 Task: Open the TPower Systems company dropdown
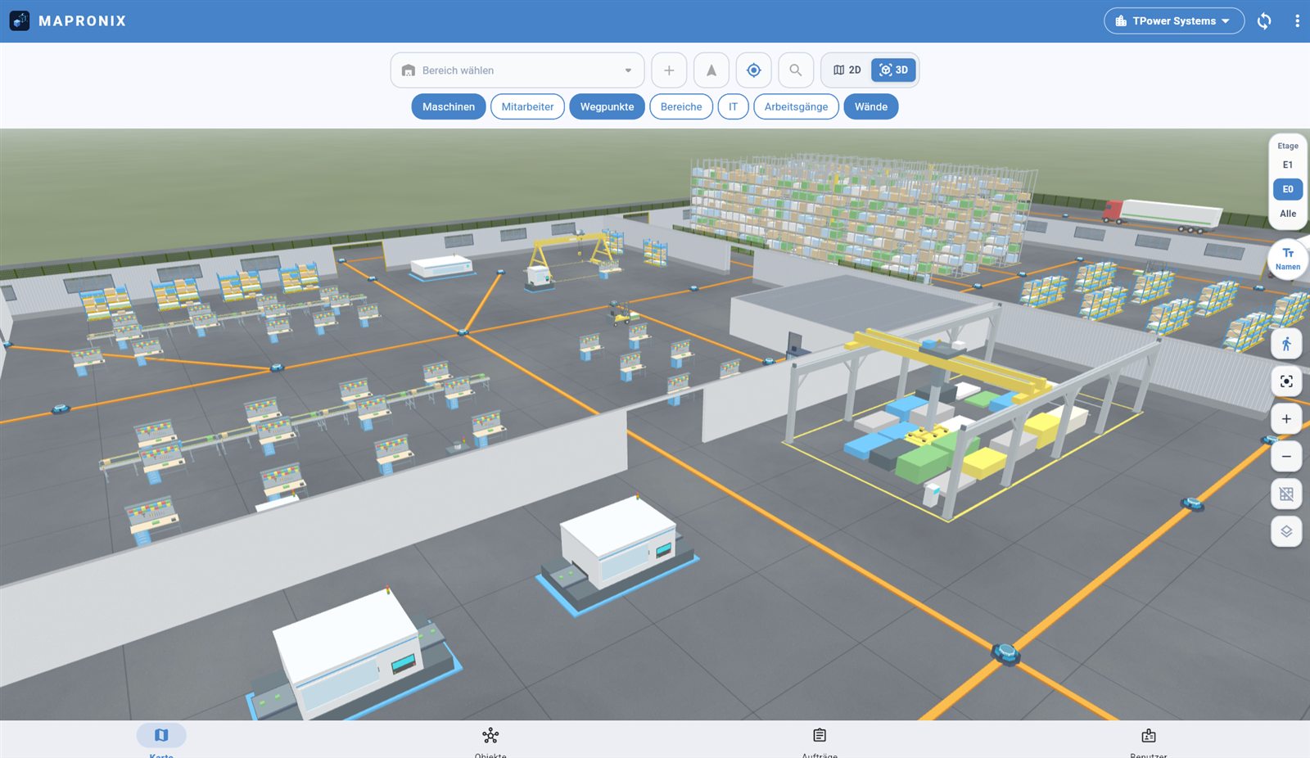pyautogui.click(x=1174, y=21)
